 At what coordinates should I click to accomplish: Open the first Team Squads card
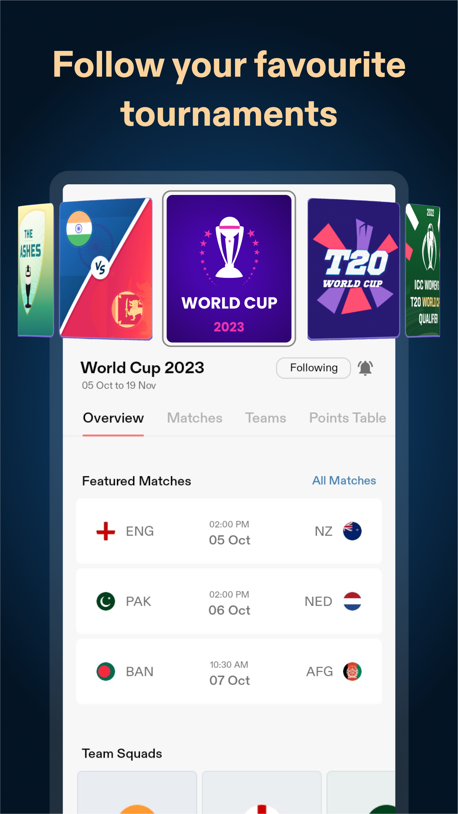pos(137,792)
